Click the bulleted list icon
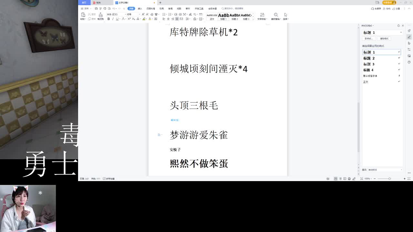 (164, 14)
